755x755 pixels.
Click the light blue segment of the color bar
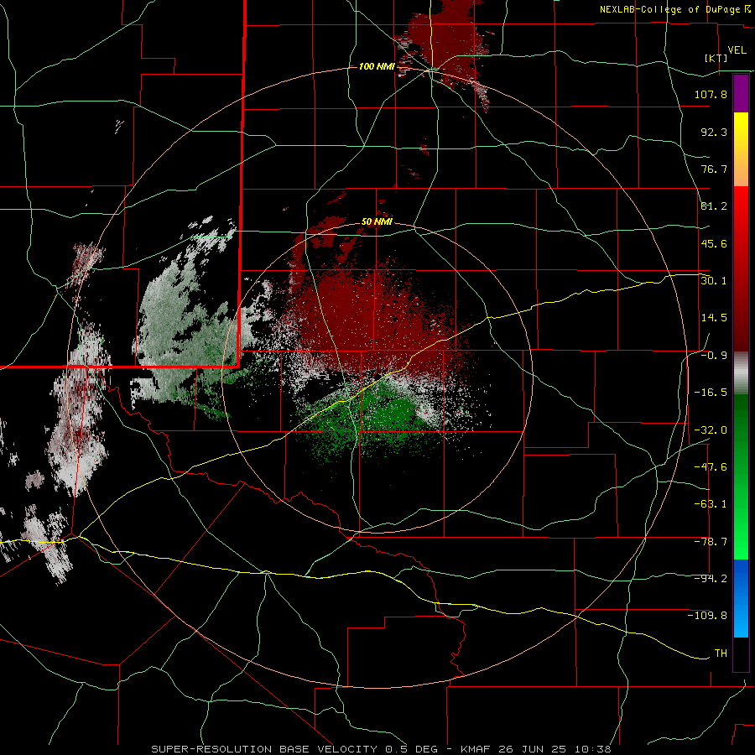[x=741, y=598]
